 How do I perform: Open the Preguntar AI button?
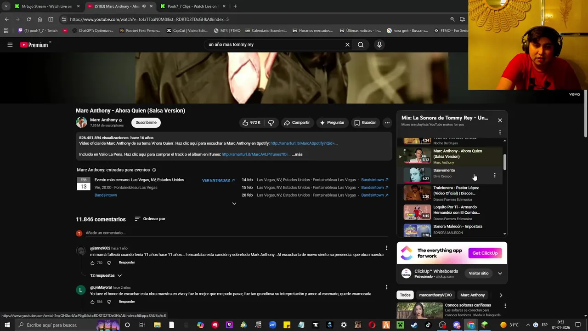332,123
